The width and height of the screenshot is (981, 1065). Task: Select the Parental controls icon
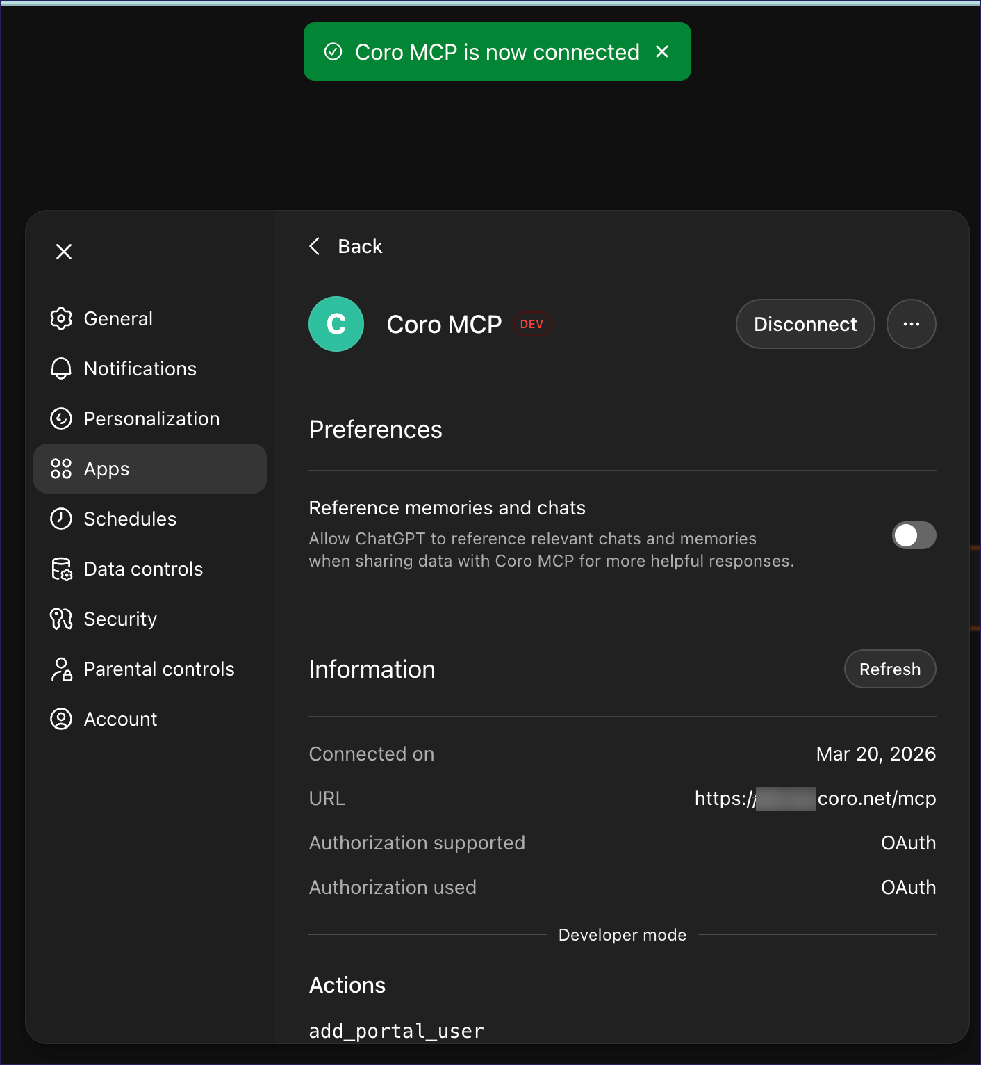61,669
